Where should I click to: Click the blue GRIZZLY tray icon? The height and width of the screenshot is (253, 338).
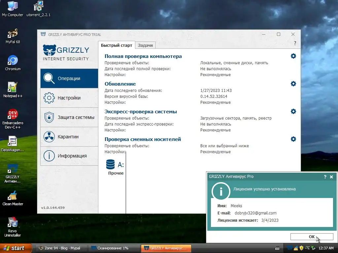point(290,248)
